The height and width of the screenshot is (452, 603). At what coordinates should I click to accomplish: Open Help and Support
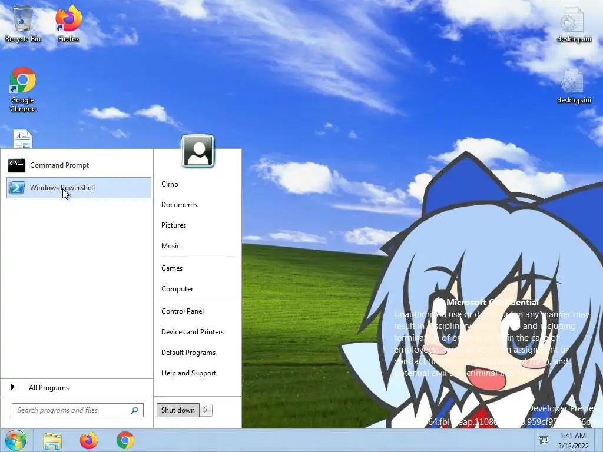click(x=188, y=373)
